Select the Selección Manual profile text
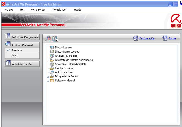Viewport: 182px width, 127px height. point(65,81)
